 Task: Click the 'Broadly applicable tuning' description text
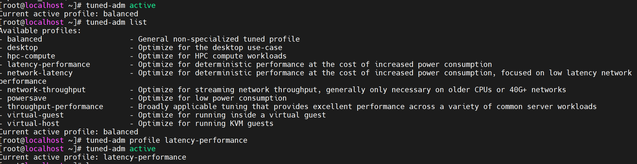[x=193, y=107]
